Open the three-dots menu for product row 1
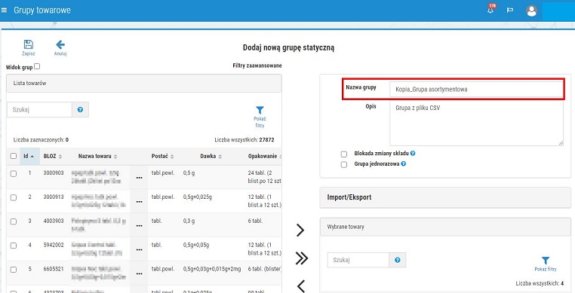 point(139,178)
